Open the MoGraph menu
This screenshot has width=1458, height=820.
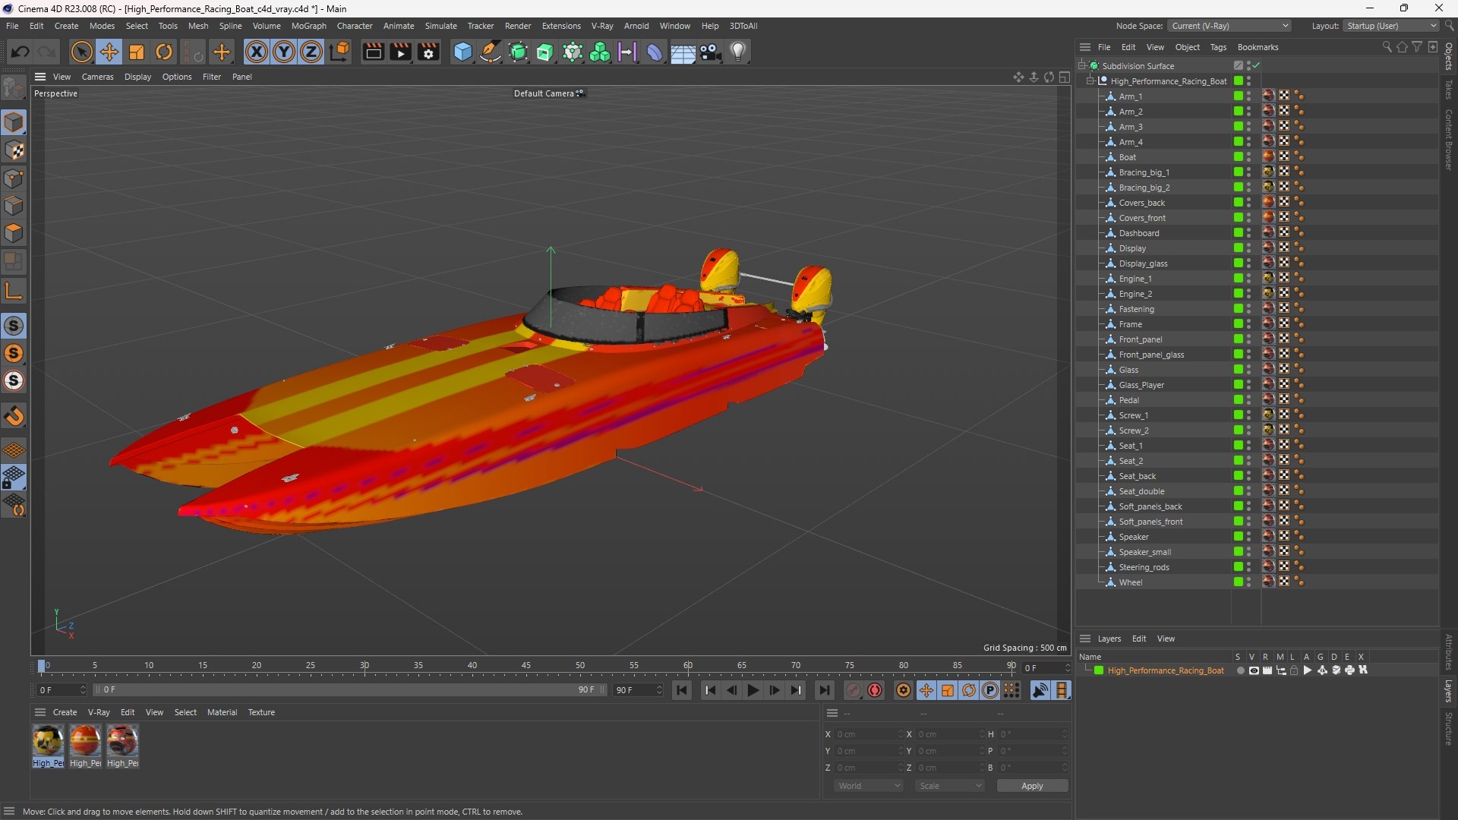[308, 26]
